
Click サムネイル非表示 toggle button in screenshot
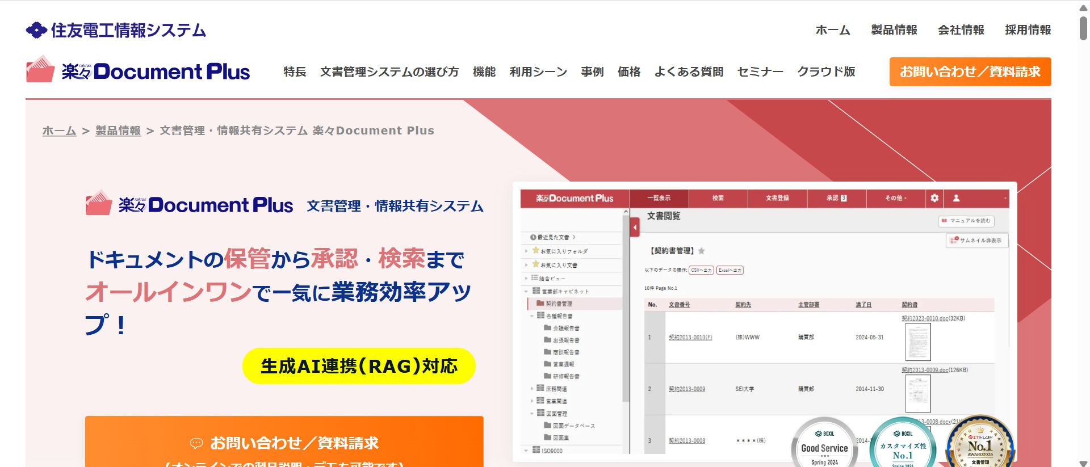pyautogui.click(x=976, y=241)
